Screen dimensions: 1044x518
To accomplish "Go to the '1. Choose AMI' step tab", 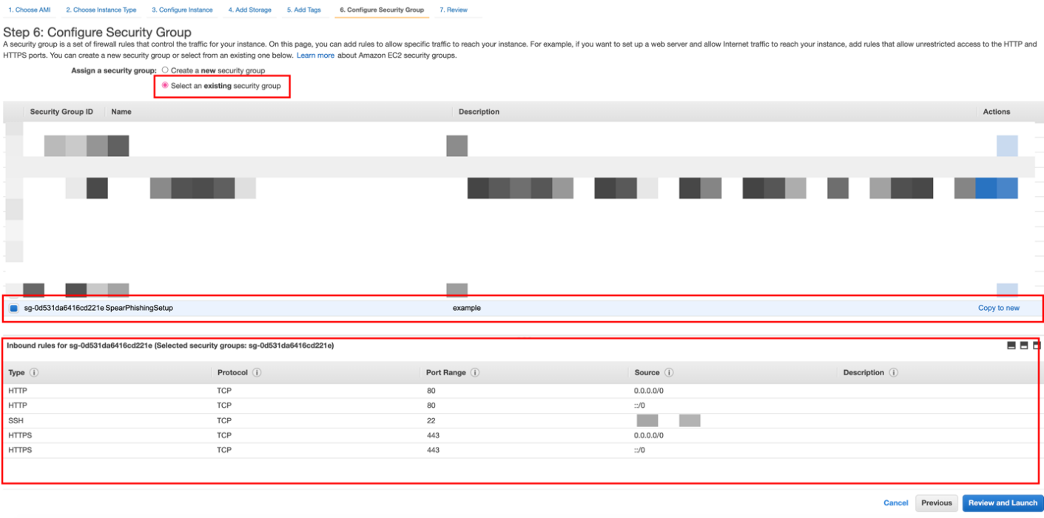I will 29,10.
